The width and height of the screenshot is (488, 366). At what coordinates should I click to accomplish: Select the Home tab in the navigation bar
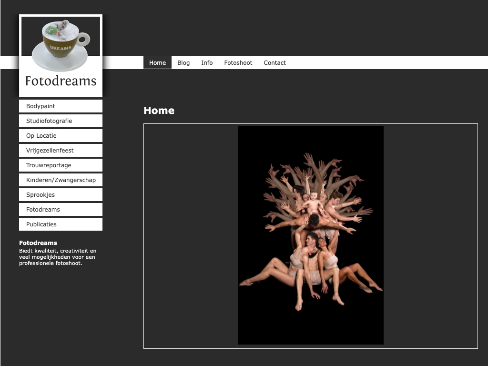(x=157, y=62)
